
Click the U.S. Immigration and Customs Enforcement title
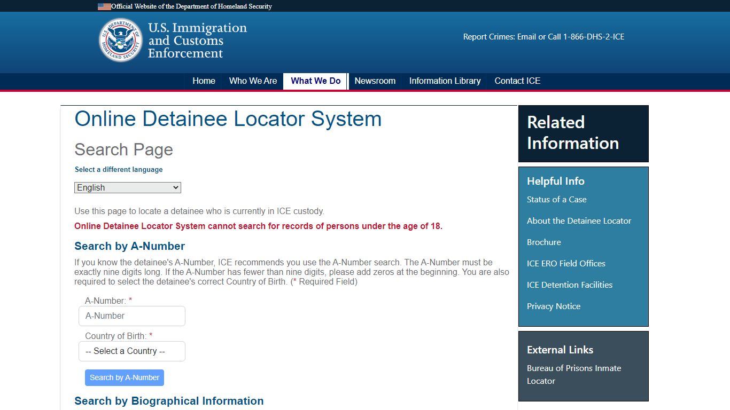pos(197,41)
